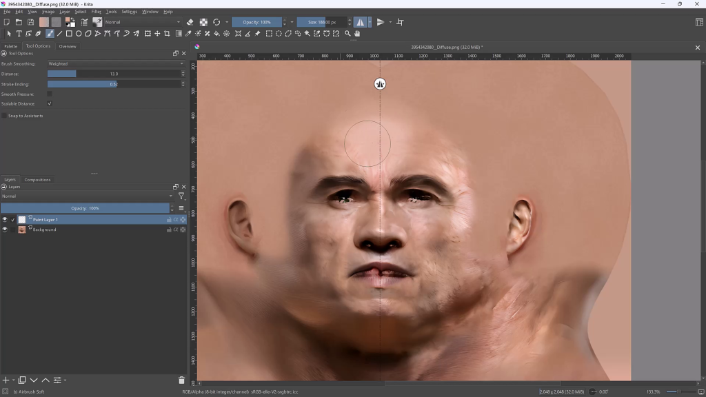Image resolution: width=706 pixels, height=397 pixels.
Task: Toggle horizontal mirror tool in toolbar
Action: (x=360, y=22)
